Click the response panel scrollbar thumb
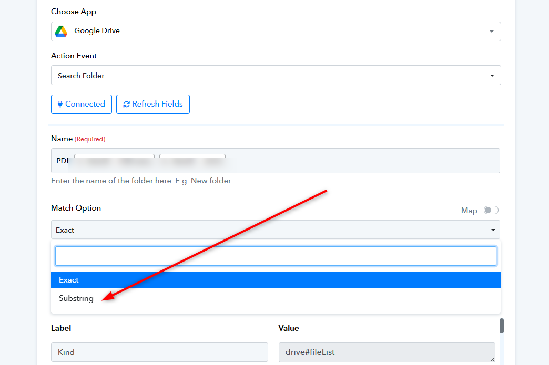Image resolution: width=549 pixels, height=365 pixels. [x=501, y=326]
